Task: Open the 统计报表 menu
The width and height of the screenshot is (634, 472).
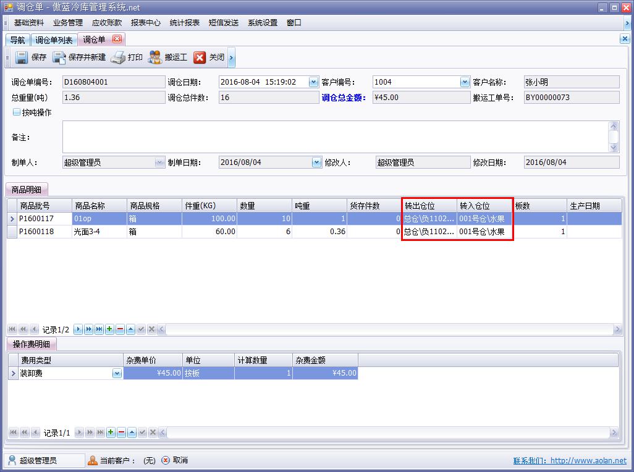Action: [185, 22]
